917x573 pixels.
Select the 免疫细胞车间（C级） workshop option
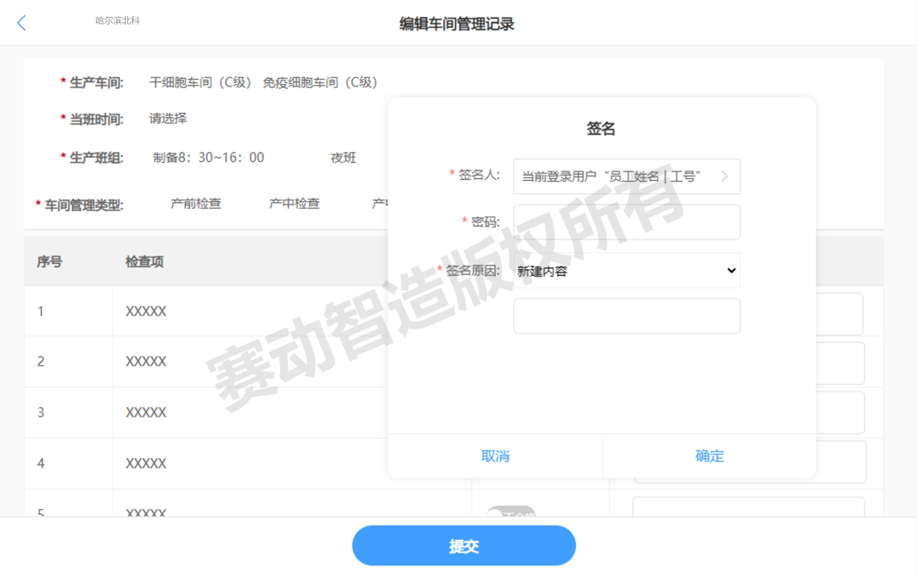320,82
